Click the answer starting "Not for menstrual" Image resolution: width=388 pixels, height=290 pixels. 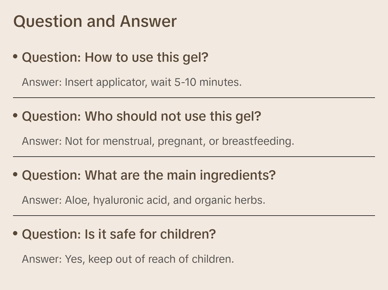click(x=158, y=141)
